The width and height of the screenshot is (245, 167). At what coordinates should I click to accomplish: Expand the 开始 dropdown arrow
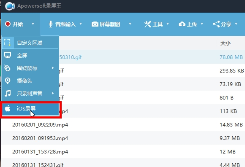click(33, 24)
